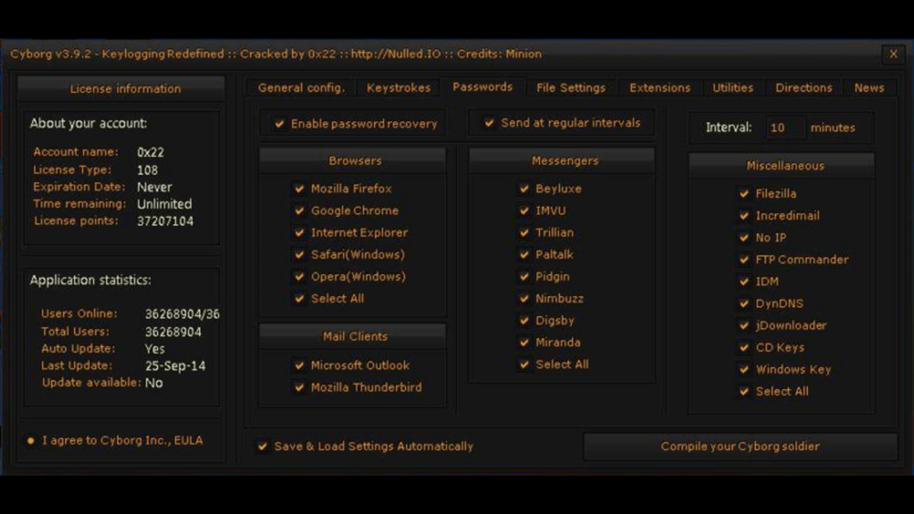This screenshot has height=514, width=914.
Task: Toggle the Safari(Windows) checkbox
Action: point(300,254)
